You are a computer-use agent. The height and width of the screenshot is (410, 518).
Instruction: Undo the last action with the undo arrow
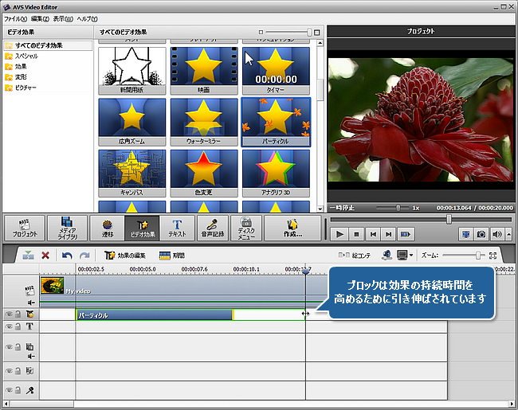[67, 256]
